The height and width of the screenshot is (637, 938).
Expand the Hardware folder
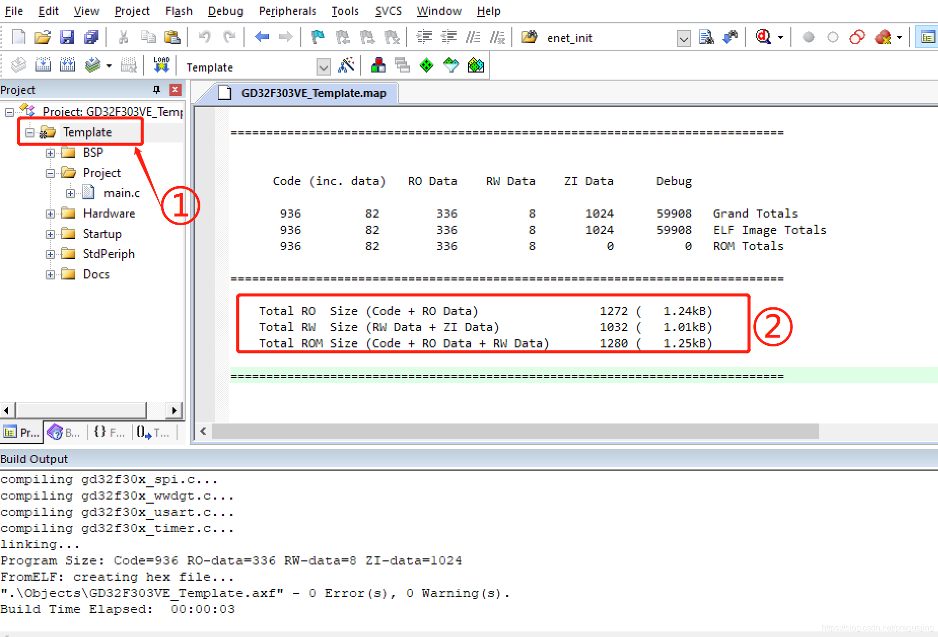tap(50, 214)
